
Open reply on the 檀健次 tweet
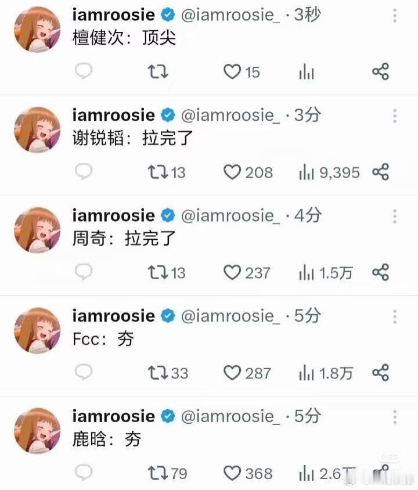[x=84, y=71]
